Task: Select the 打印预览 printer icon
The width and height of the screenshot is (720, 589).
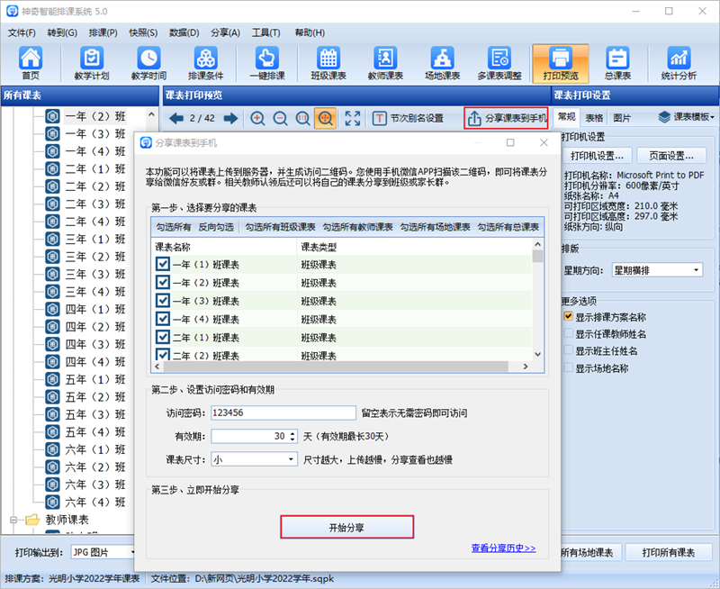Action: [x=561, y=63]
